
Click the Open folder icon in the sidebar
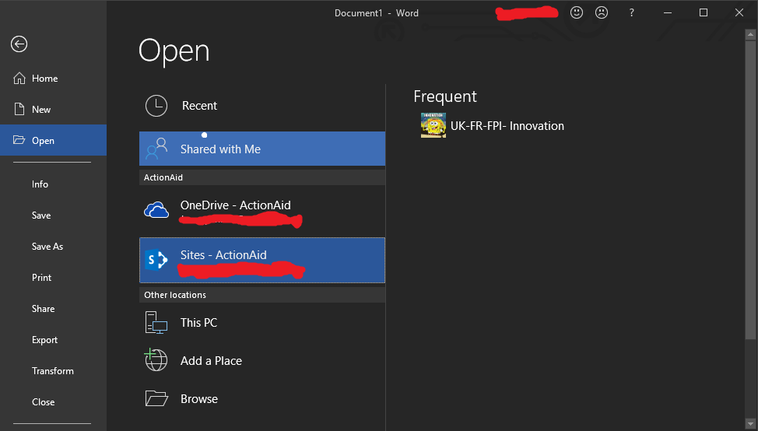coord(19,140)
